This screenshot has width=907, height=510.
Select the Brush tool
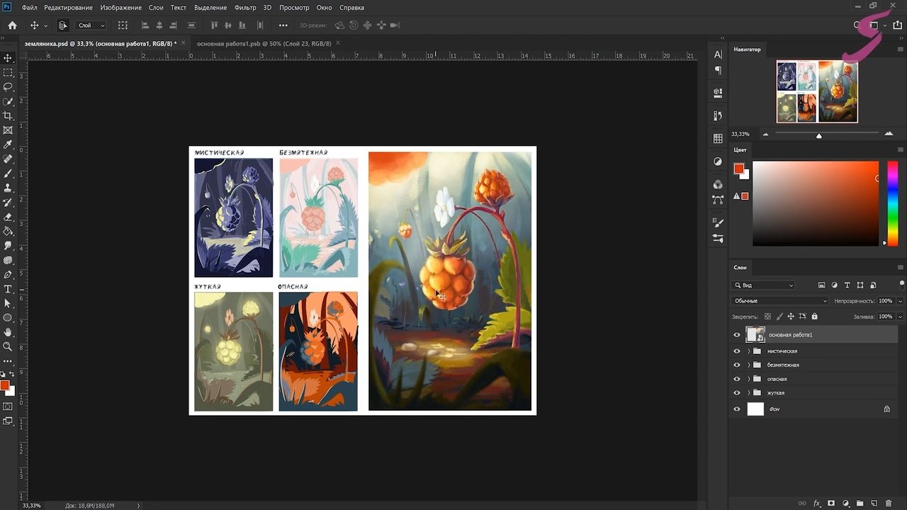[x=8, y=174]
